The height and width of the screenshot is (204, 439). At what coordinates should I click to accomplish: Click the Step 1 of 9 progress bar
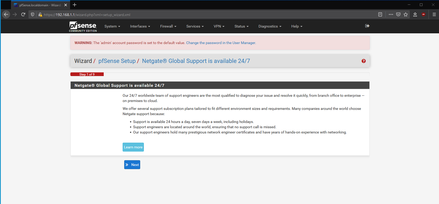tap(87, 74)
